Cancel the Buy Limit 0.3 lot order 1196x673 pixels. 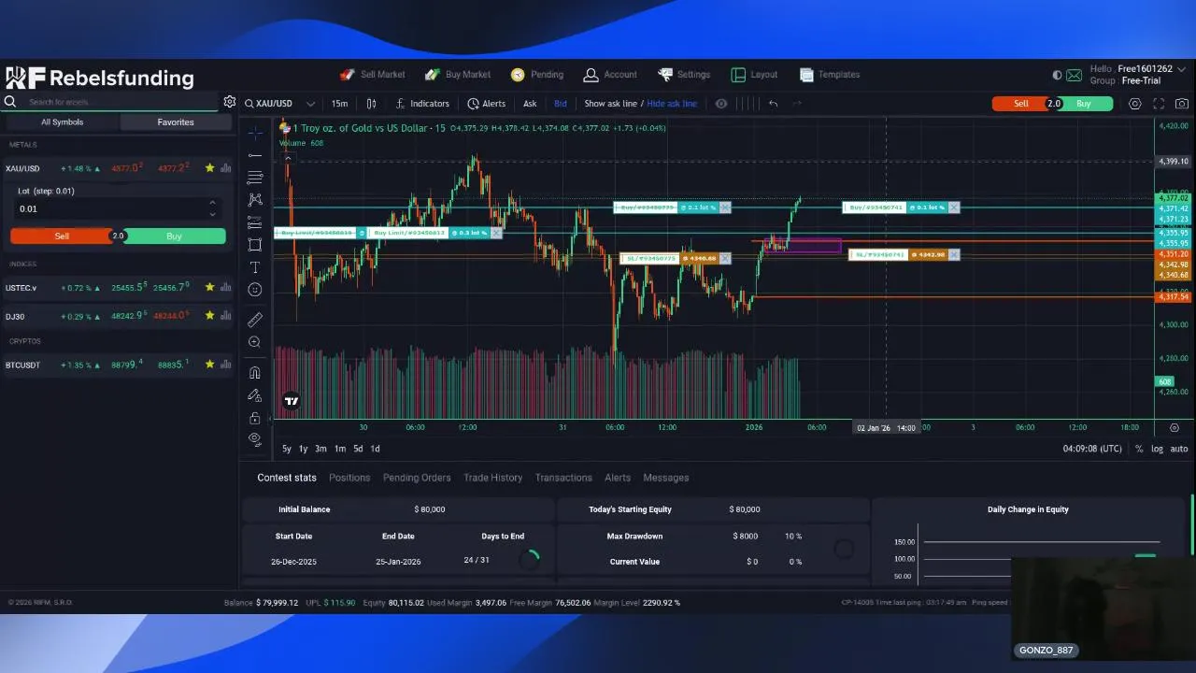(496, 233)
